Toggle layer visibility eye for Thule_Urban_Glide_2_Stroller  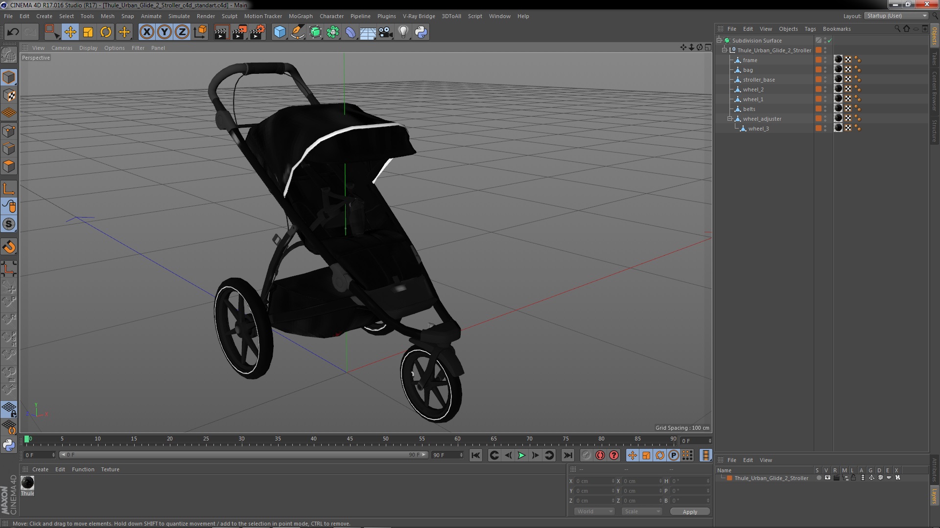click(x=827, y=478)
